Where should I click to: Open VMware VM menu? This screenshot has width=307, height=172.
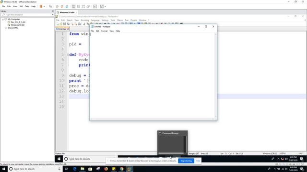pos(21,6)
